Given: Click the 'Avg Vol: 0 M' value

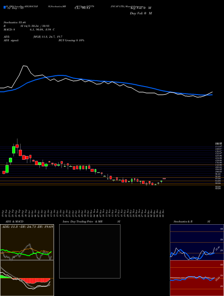Looking at the screenshot, I should click(x=141, y=8).
